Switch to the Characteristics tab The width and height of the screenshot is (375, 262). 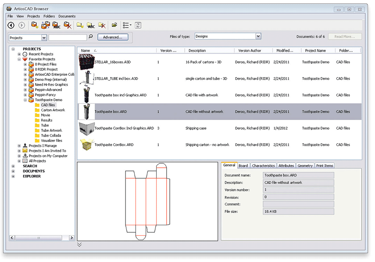pyautogui.click(x=263, y=166)
